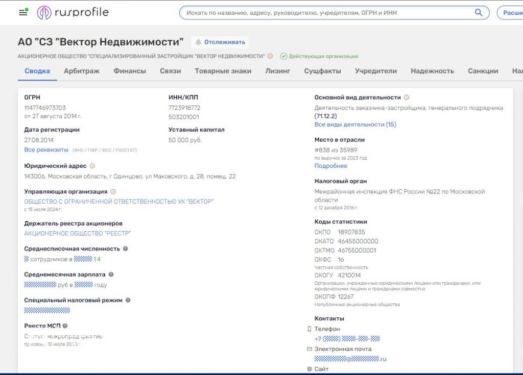Click Подробнее under Место в отрасли
Screen dimensions: 523x375
pyautogui.click(x=331, y=166)
